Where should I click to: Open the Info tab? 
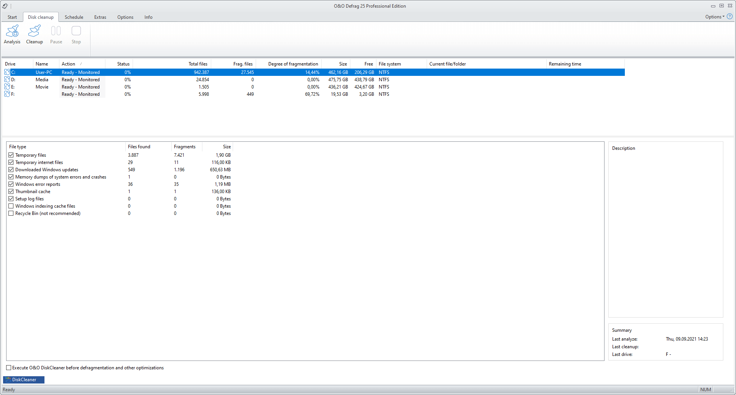148,17
